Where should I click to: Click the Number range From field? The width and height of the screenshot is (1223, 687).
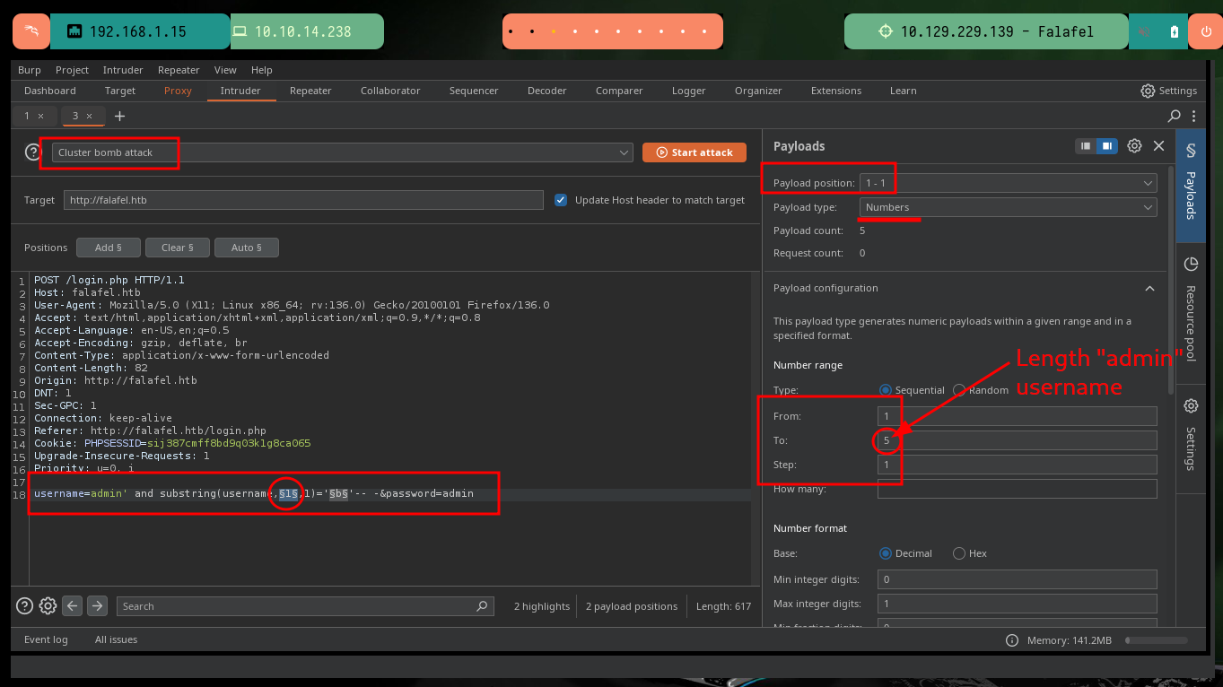pos(1018,416)
